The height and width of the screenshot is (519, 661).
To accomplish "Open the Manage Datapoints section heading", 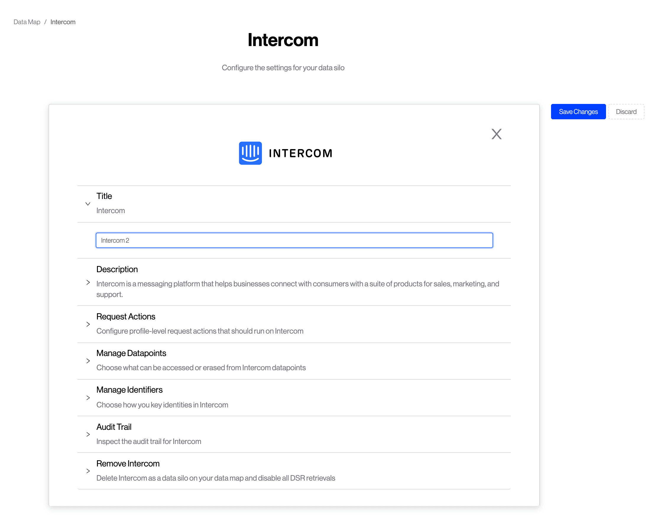I will [x=131, y=353].
